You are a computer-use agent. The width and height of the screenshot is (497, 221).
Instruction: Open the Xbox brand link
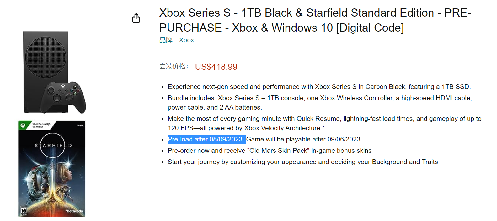pyautogui.click(x=186, y=40)
